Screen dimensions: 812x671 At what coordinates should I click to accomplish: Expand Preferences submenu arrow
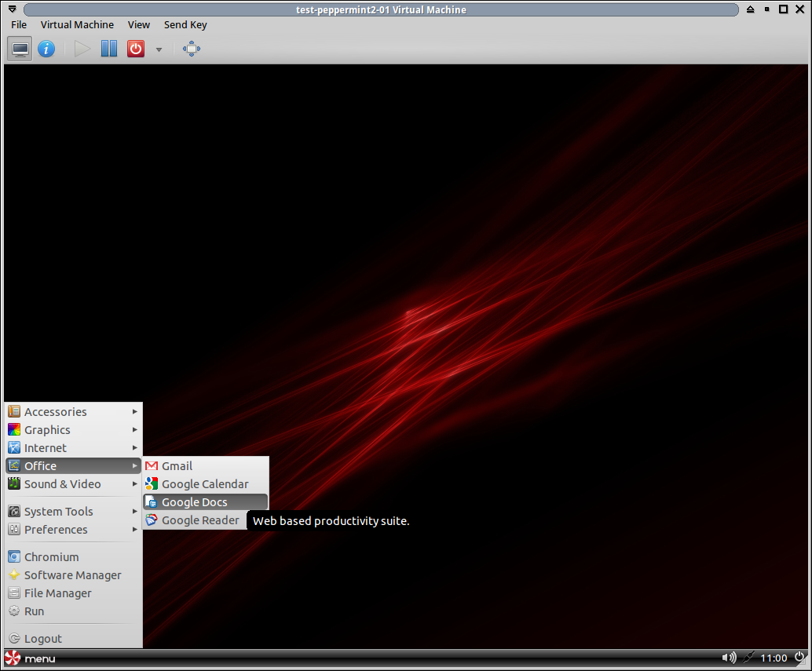tap(134, 530)
